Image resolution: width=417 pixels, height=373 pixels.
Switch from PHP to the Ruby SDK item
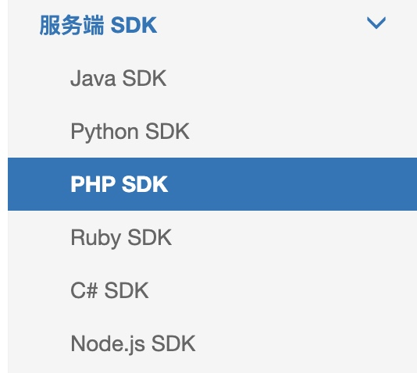click(x=212, y=237)
